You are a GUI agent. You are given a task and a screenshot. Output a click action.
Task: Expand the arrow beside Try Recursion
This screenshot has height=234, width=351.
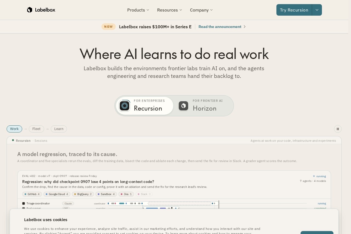[317, 10]
